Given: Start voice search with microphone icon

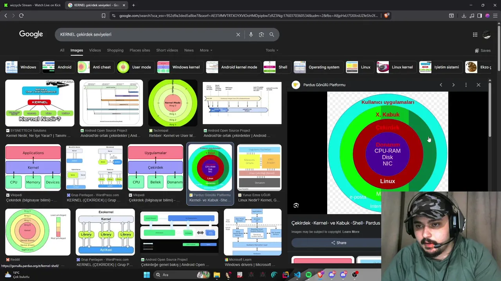Looking at the screenshot, I should (251, 34).
